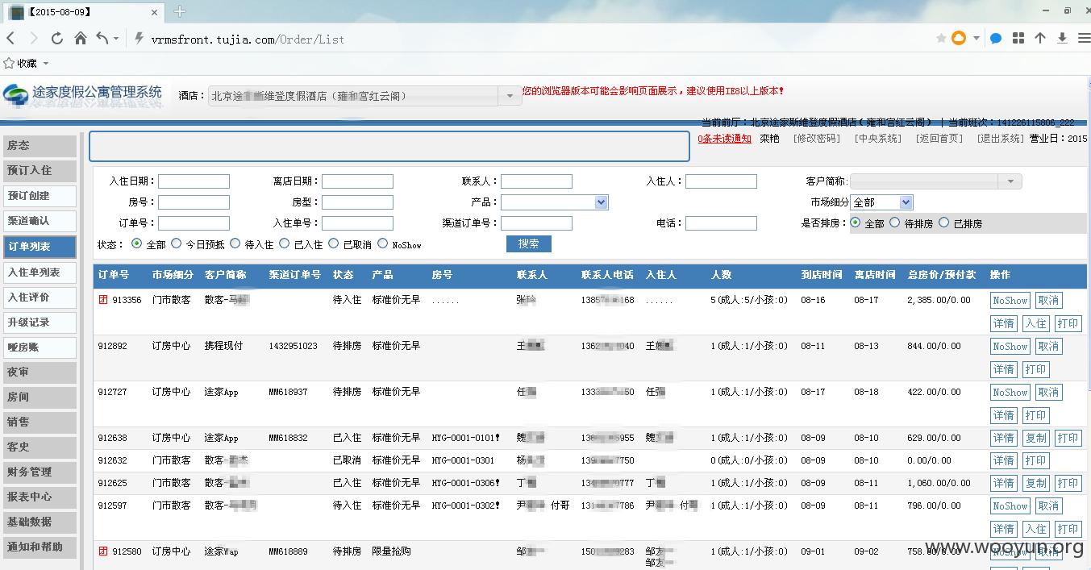Image resolution: width=1091 pixels, height=570 pixels.
Task: Click the red group icon beside order 912580
Action: (102, 551)
